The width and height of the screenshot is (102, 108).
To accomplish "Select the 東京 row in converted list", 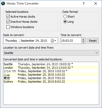I will (x=51, y=78).
